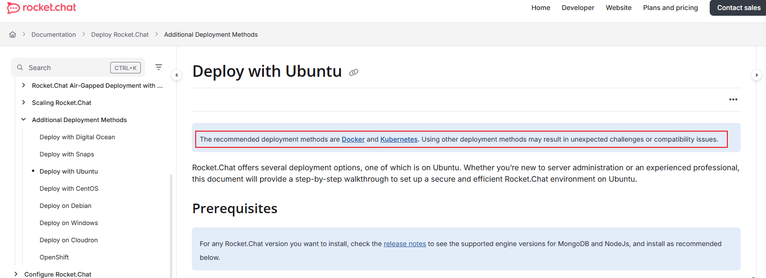Click the search magnifier icon

click(20, 68)
